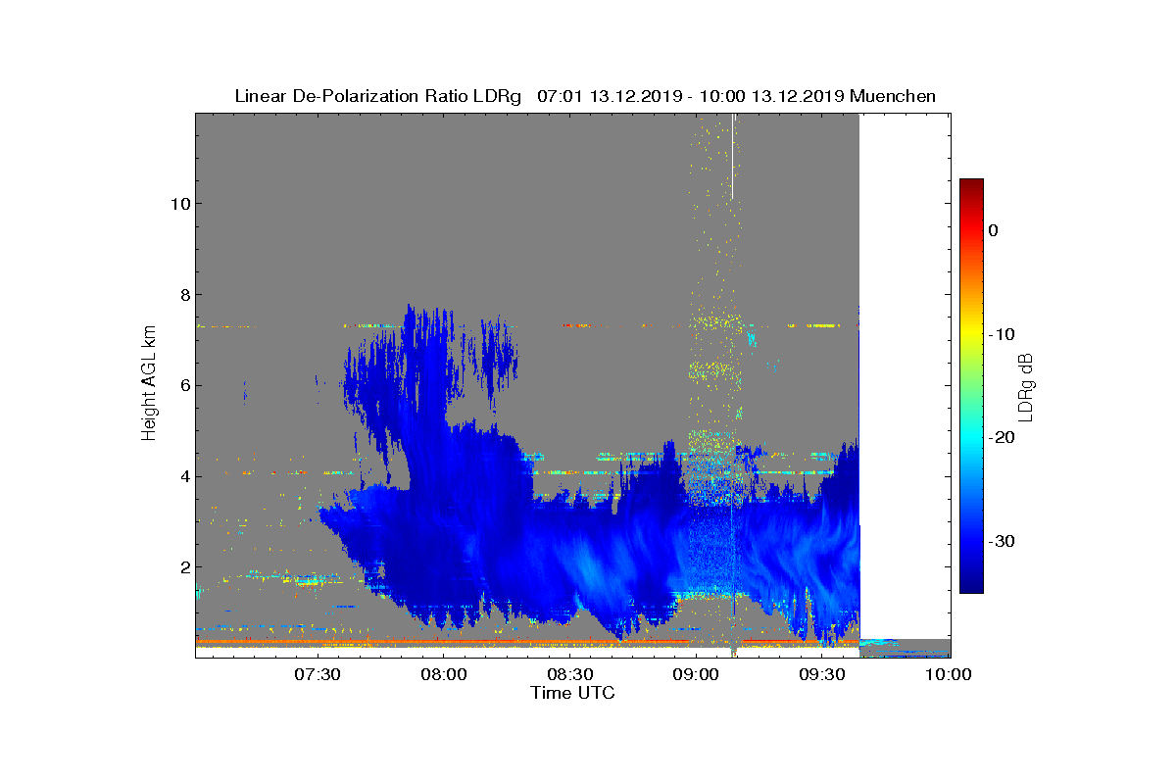Click the 09:00 time tick label
This screenshot has width=1176, height=784.
click(697, 674)
